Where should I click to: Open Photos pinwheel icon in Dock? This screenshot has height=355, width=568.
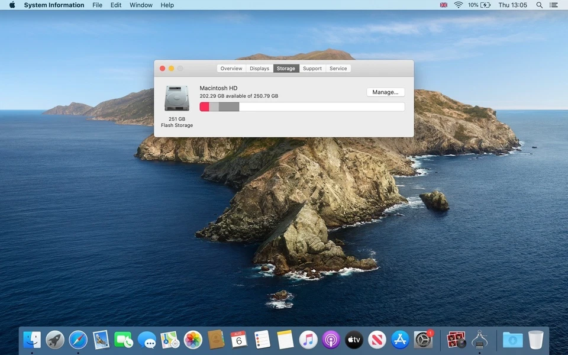point(193,340)
